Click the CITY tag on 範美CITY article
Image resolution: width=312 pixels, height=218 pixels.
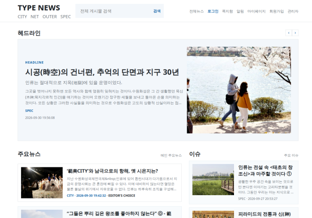click(x=70, y=196)
